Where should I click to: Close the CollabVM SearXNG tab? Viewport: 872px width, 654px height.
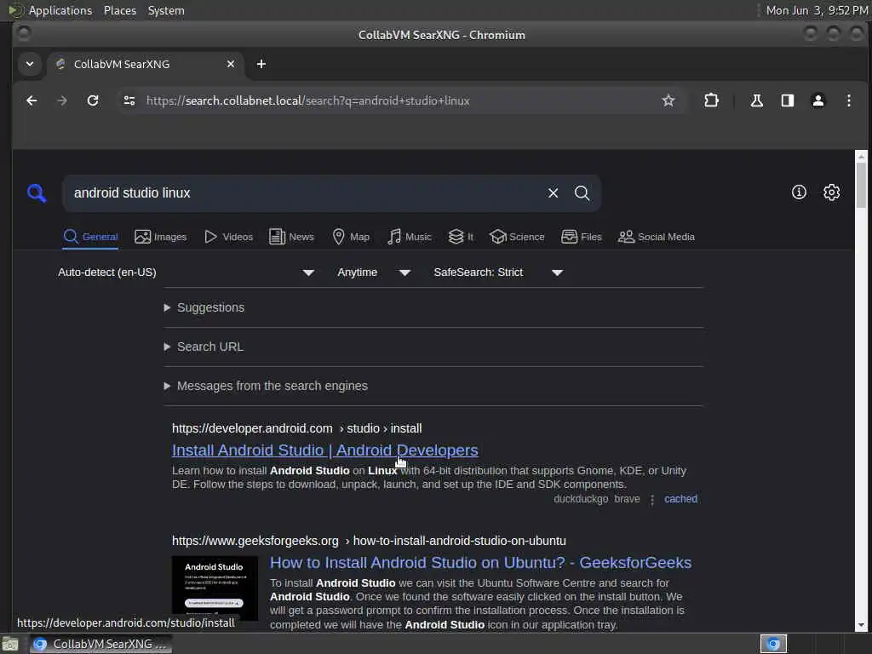pos(231,64)
